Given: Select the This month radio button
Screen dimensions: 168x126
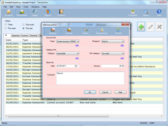Looking at the screenshot, I should pyautogui.click(x=23, y=25).
